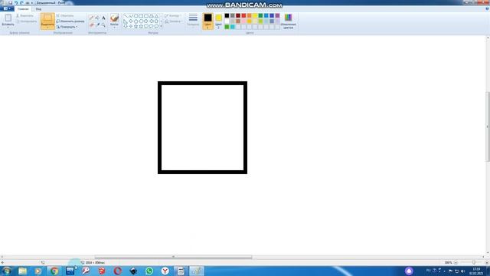Choose the Five-point star shape
The height and width of the screenshot is (276, 490).
(x=136, y=27)
